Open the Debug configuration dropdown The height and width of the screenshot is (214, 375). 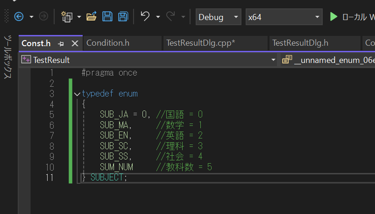[x=218, y=17]
